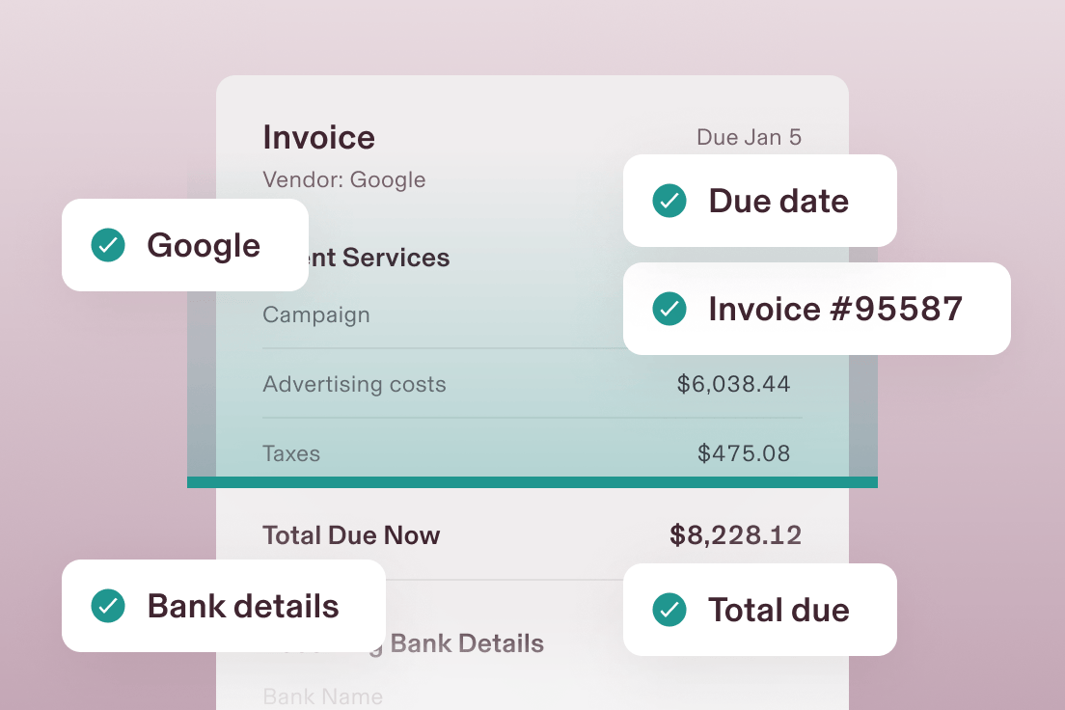Click the Invoice heading title
This screenshot has width=1065, height=710.
[318, 137]
